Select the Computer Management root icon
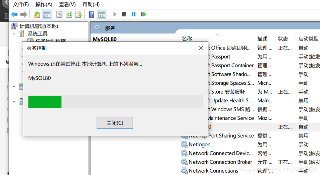320x175 pixels. coord(14,26)
